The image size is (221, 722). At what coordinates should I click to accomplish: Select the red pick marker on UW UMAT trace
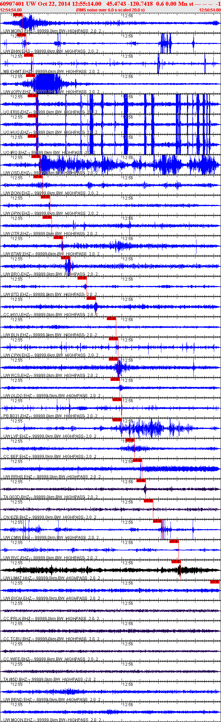click(x=176, y=562)
